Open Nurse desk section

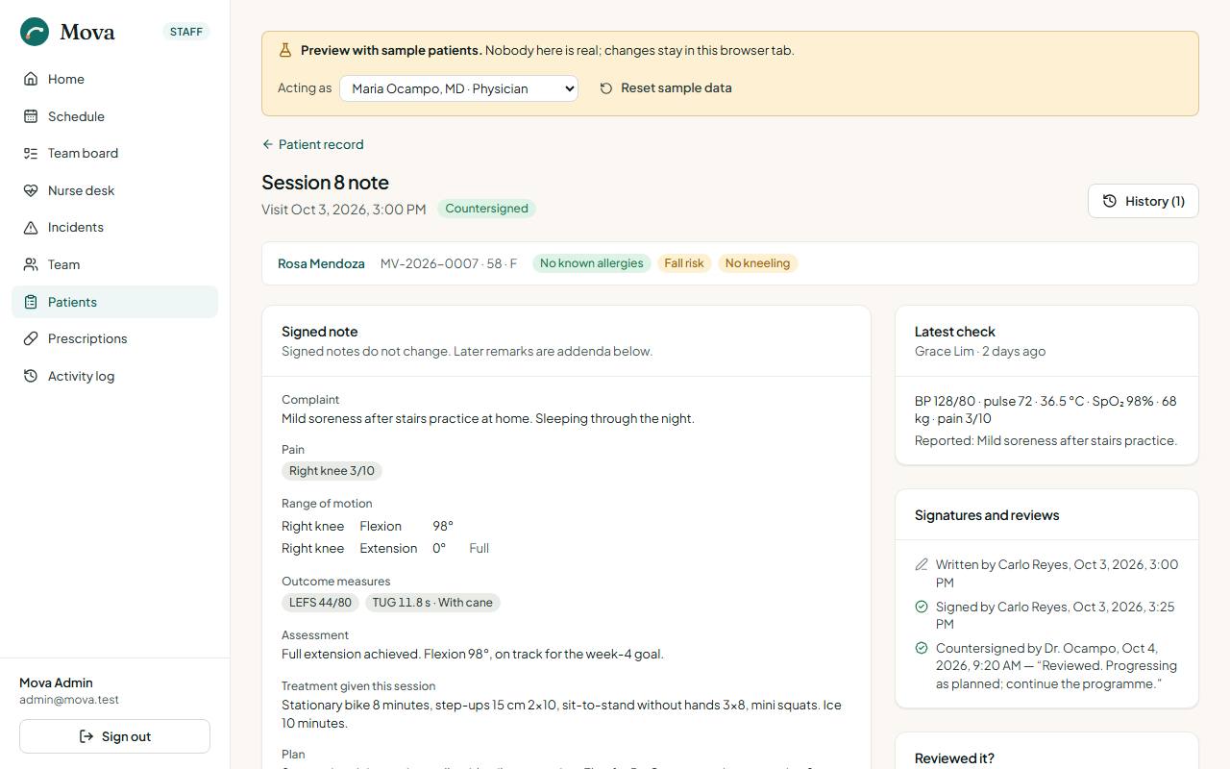[x=114, y=190]
